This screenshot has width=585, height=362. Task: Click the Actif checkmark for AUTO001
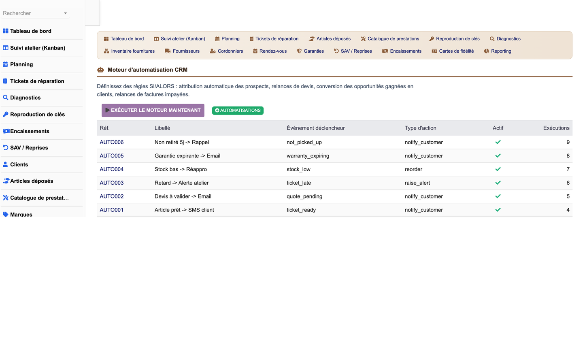tap(498, 210)
